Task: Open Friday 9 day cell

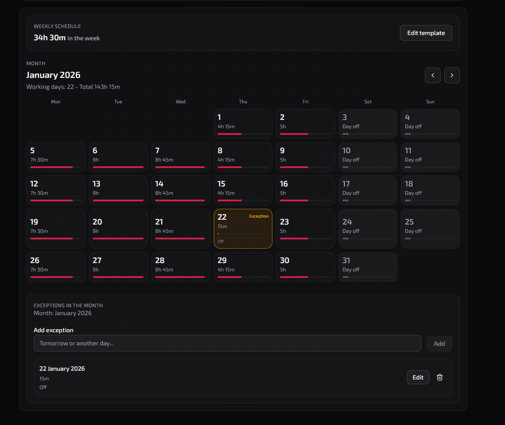Action: tap(305, 157)
